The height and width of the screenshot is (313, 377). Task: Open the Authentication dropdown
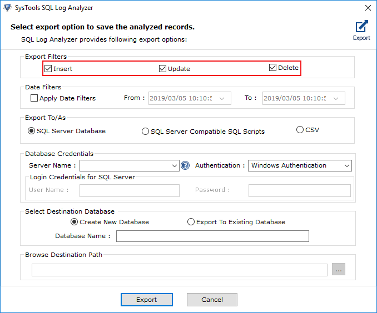[x=347, y=165]
